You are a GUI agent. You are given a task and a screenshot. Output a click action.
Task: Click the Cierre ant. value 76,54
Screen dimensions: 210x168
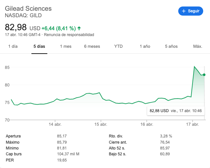point(165,142)
